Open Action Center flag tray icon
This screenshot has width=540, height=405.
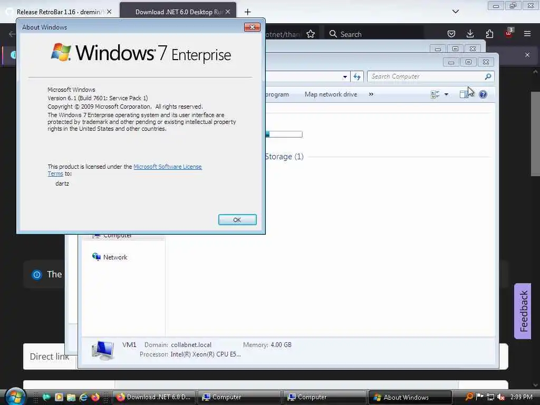coord(480,397)
